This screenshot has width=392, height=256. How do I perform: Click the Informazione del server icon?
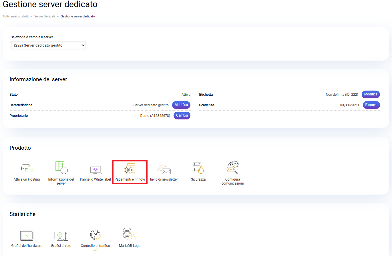[x=61, y=168]
